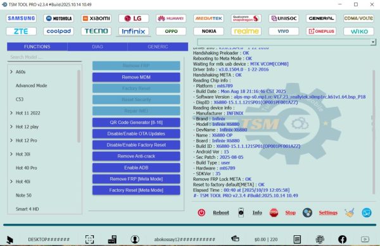Expand the Hot 40i model entry
Image resolution: width=380 pixels, height=246 pixels.
click(x=11, y=181)
